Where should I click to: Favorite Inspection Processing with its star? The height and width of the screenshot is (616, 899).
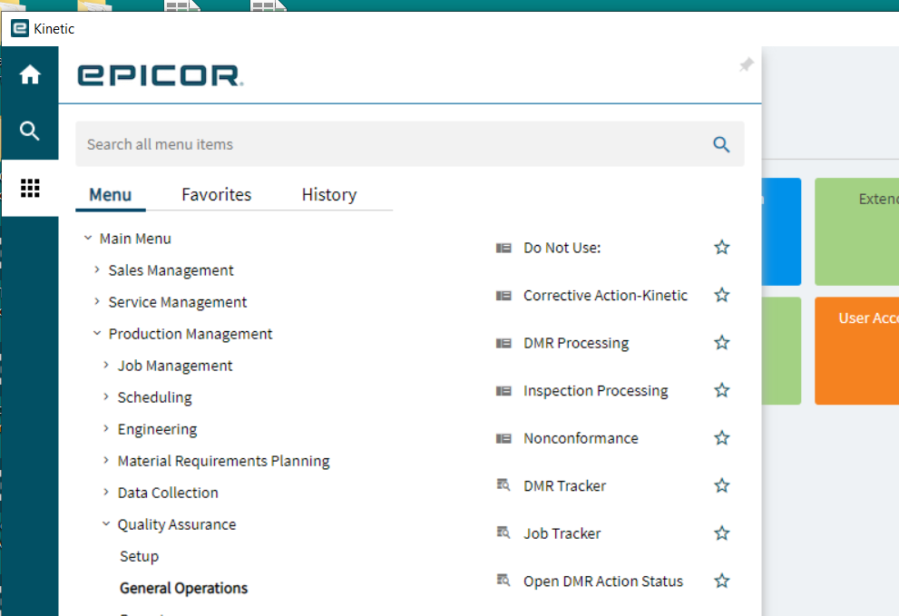tap(722, 390)
